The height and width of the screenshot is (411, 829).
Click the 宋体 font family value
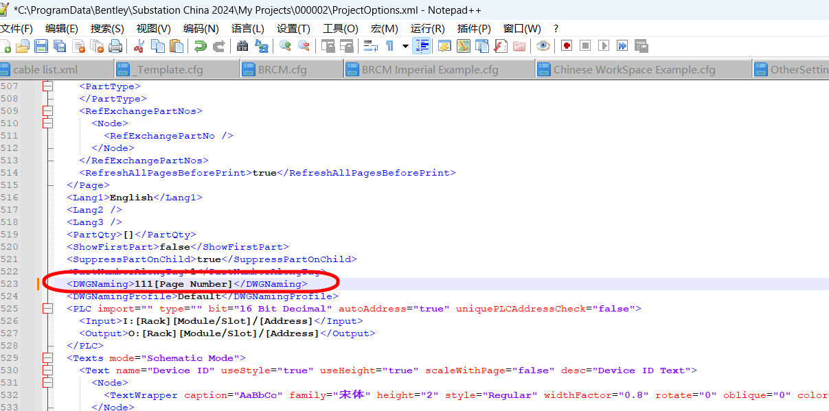click(351, 395)
